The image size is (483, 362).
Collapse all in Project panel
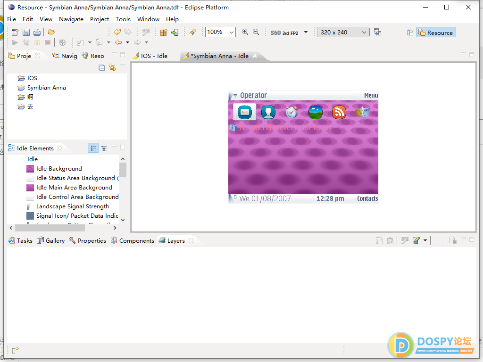(102, 67)
